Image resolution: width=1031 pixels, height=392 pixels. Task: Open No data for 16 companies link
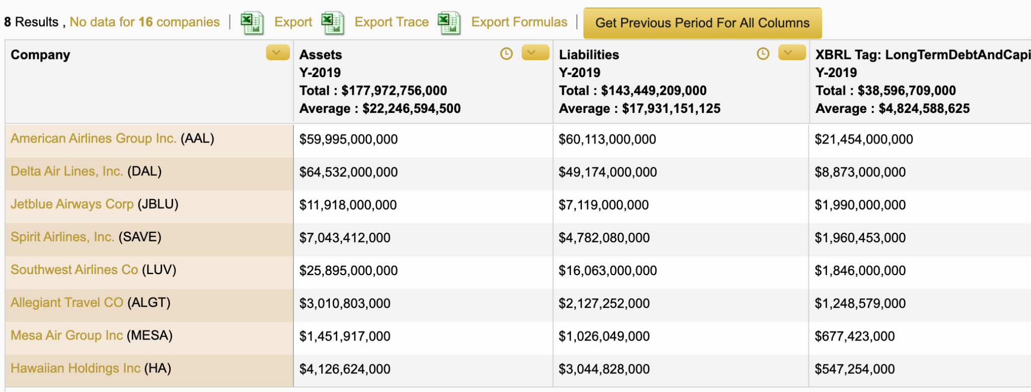point(144,22)
